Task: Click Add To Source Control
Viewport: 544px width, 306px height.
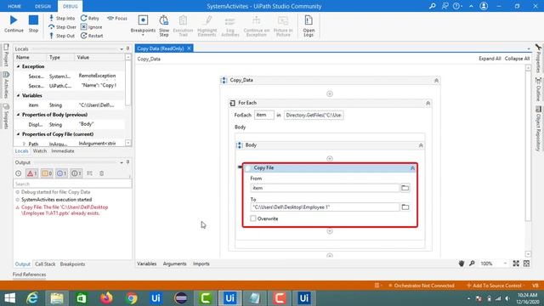Action: (x=495, y=286)
